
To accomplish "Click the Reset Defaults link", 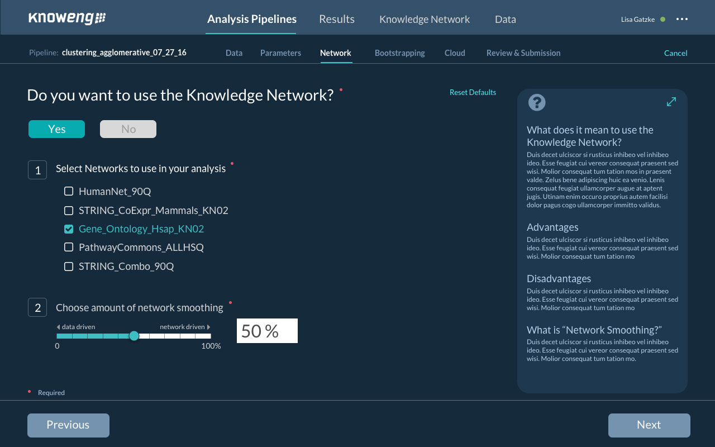I will (473, 92).
